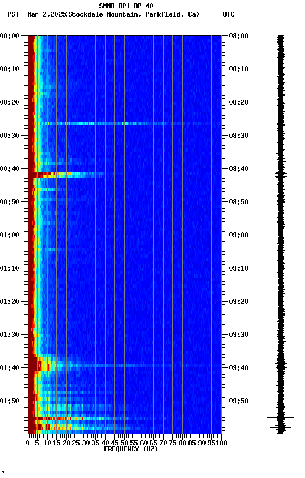Click the 50 Hz frequency tick label
The height and width of the screenshot is (478, 305).
coord(124,443)
